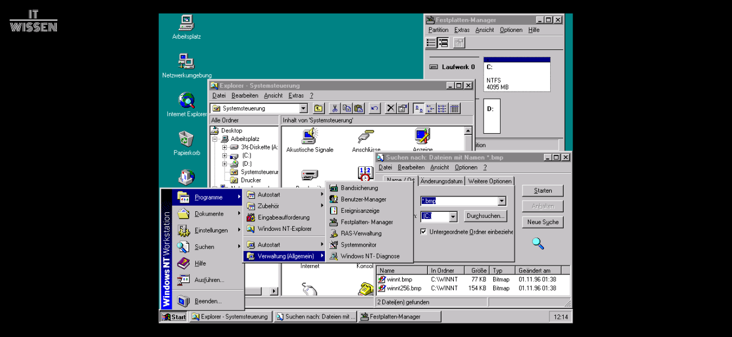Viewport: 732px width, 337px height.
Task: Click the scroll-up arrow in Explorer content pane
Action: [468, 130]
